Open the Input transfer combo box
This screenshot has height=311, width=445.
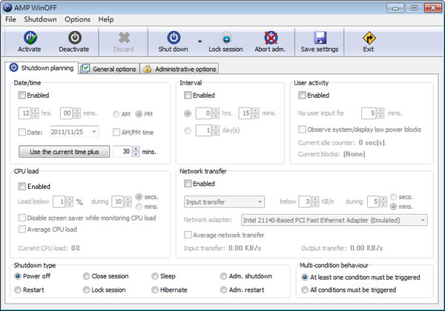224,201
